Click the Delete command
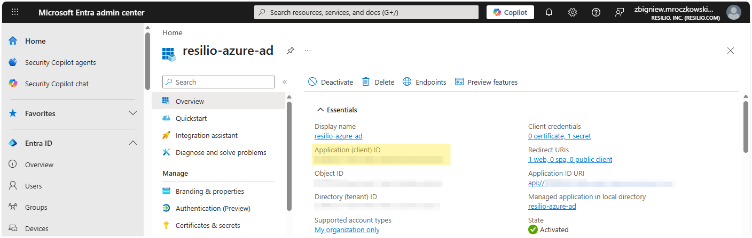Screen dimensions: 752x238 [x=378, y=82]
